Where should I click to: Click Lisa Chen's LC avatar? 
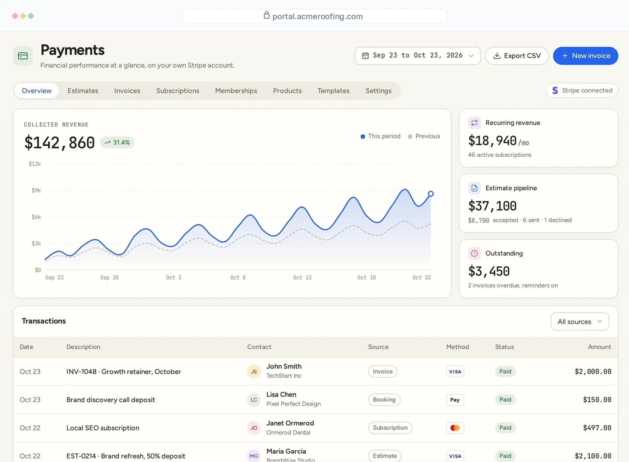point(254,400)
